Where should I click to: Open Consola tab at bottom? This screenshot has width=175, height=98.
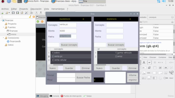(x=54, y=96)
